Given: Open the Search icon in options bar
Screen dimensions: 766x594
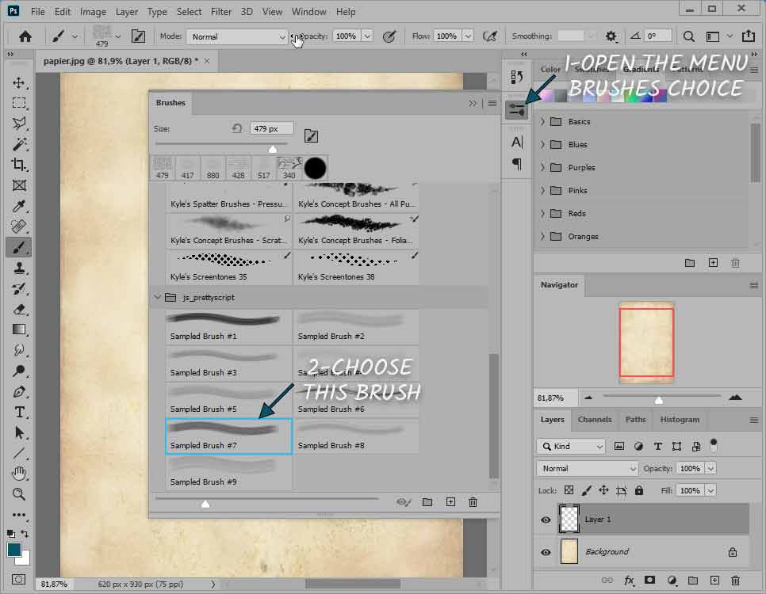Looking at the screenshot, I should tap(689, 36).
